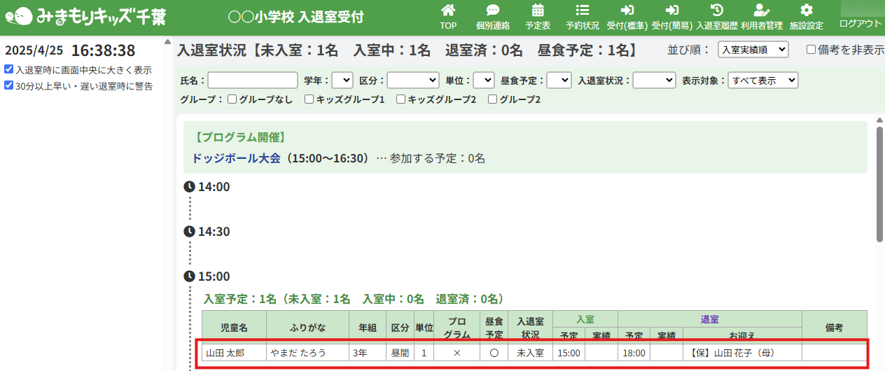Expand the 並び順 sort dropdown
This screenshot has width=885, height=371.
tap(753, 50)
